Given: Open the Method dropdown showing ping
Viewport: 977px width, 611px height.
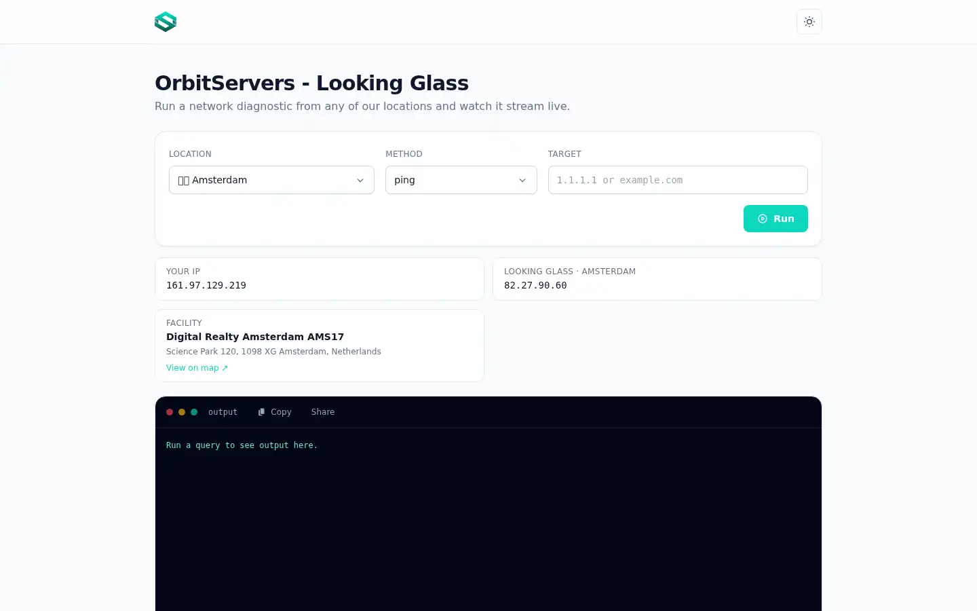Looking at the screenshot, I should pyautogui.click(x=461, y=180).
